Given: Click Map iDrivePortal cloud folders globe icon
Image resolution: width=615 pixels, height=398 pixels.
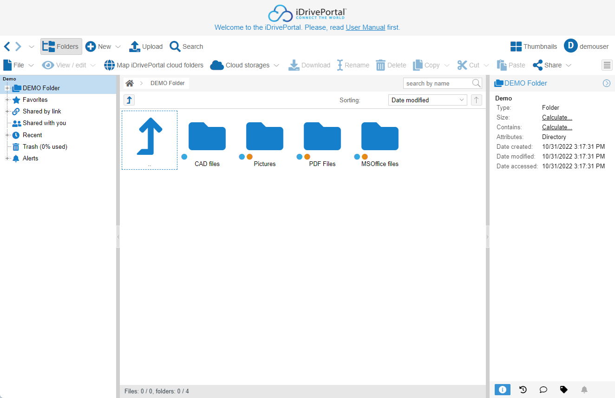Looking at the screenshot, I should 109,65.
